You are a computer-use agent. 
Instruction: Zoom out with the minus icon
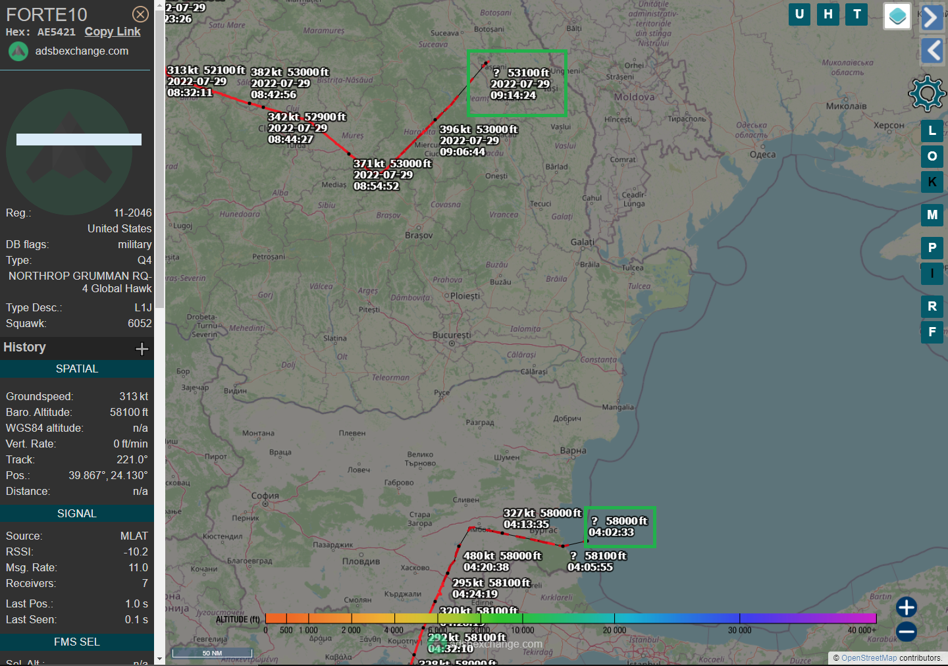(x=907, y=632)
